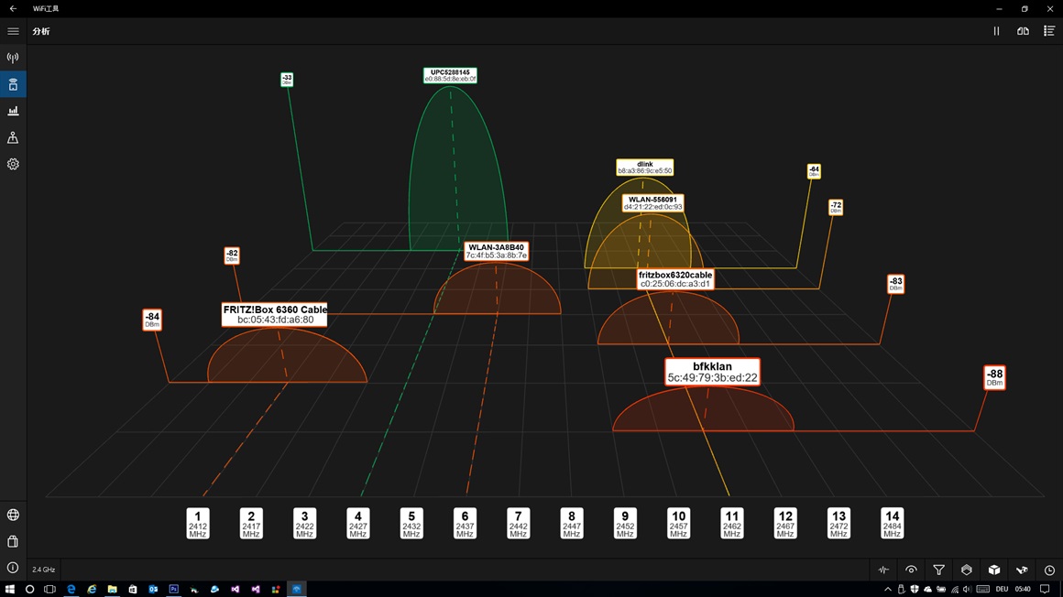
Task: Go back with the arrow in title bar
Action: [13, 9]
